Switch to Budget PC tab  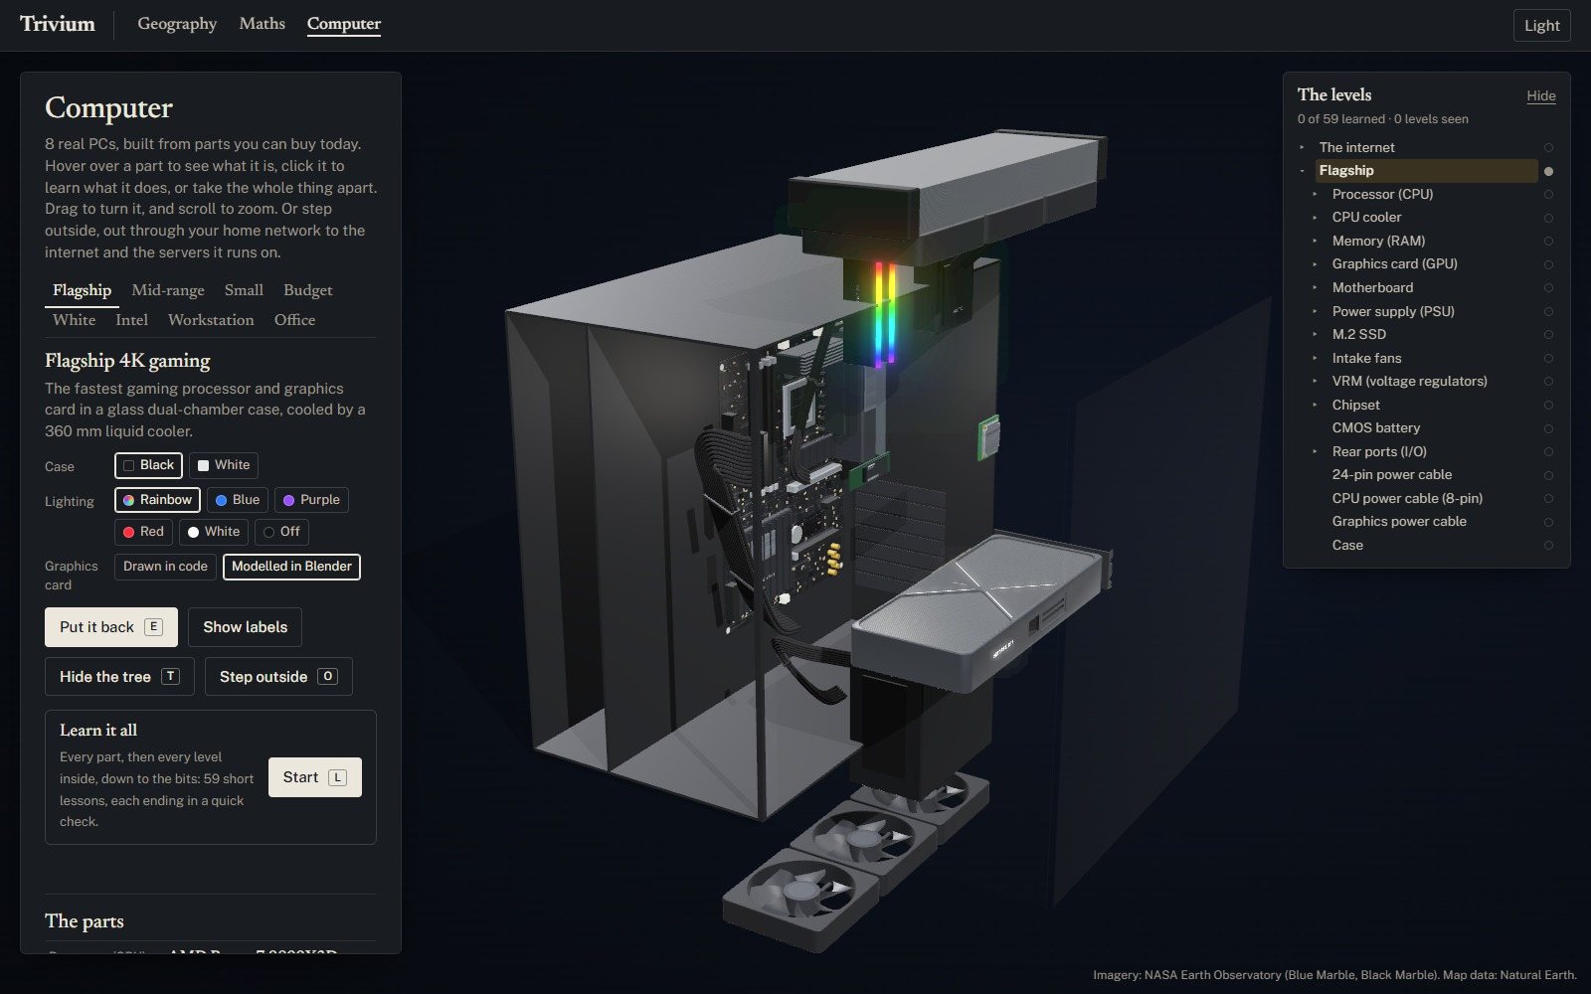pos(308,290)
